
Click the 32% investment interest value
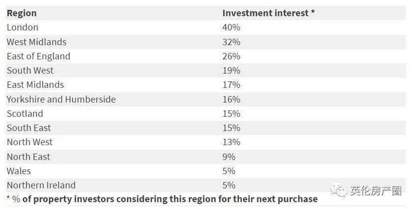pos(231,42)
